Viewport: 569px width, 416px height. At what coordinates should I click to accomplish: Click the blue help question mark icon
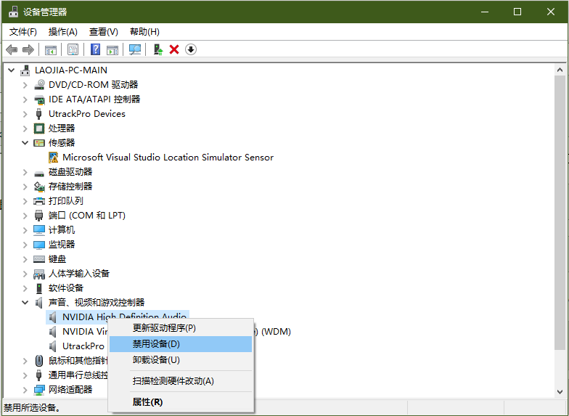tap(95, 49)
